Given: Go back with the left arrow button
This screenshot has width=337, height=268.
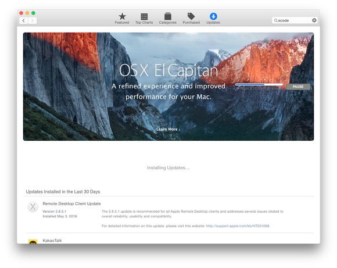Looking at the screenshot, I should pos(24,21).
